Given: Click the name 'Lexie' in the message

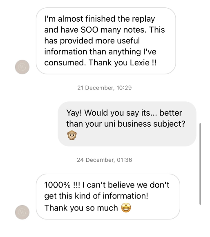Looking at the screenshot, I should point(140,63).
